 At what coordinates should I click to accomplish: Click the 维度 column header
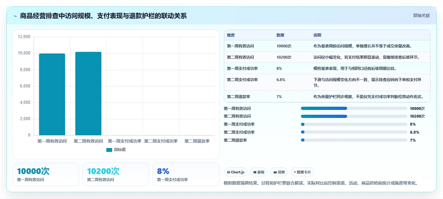tap(231, 35)
